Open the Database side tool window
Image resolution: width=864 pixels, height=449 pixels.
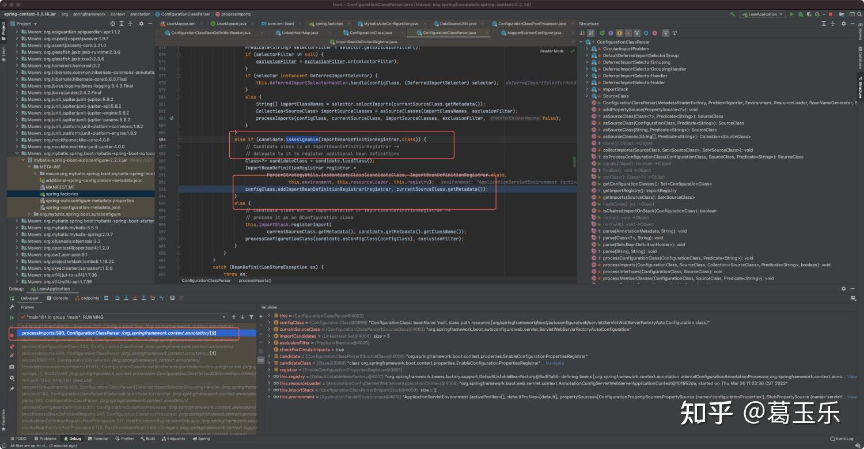[859, 58]
